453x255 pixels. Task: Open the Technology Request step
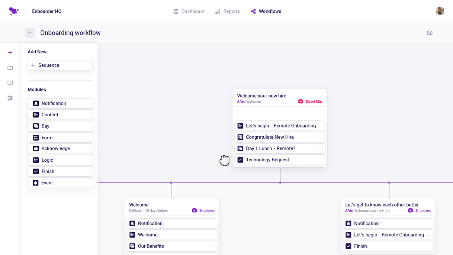point(280,160)
